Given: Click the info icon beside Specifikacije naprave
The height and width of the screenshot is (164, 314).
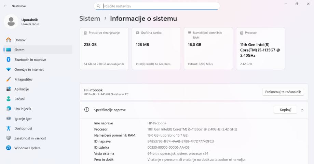Looking at the screenshot, I should tap(86, 110).
